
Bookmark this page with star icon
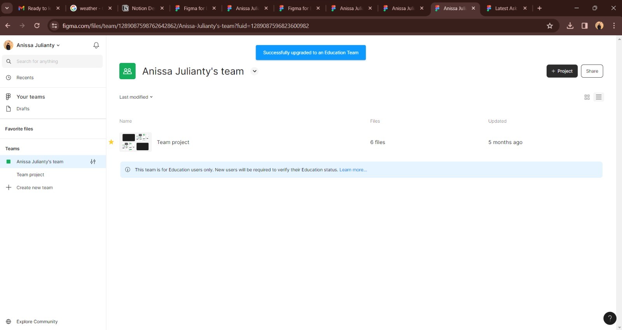[x=550, y=26]
